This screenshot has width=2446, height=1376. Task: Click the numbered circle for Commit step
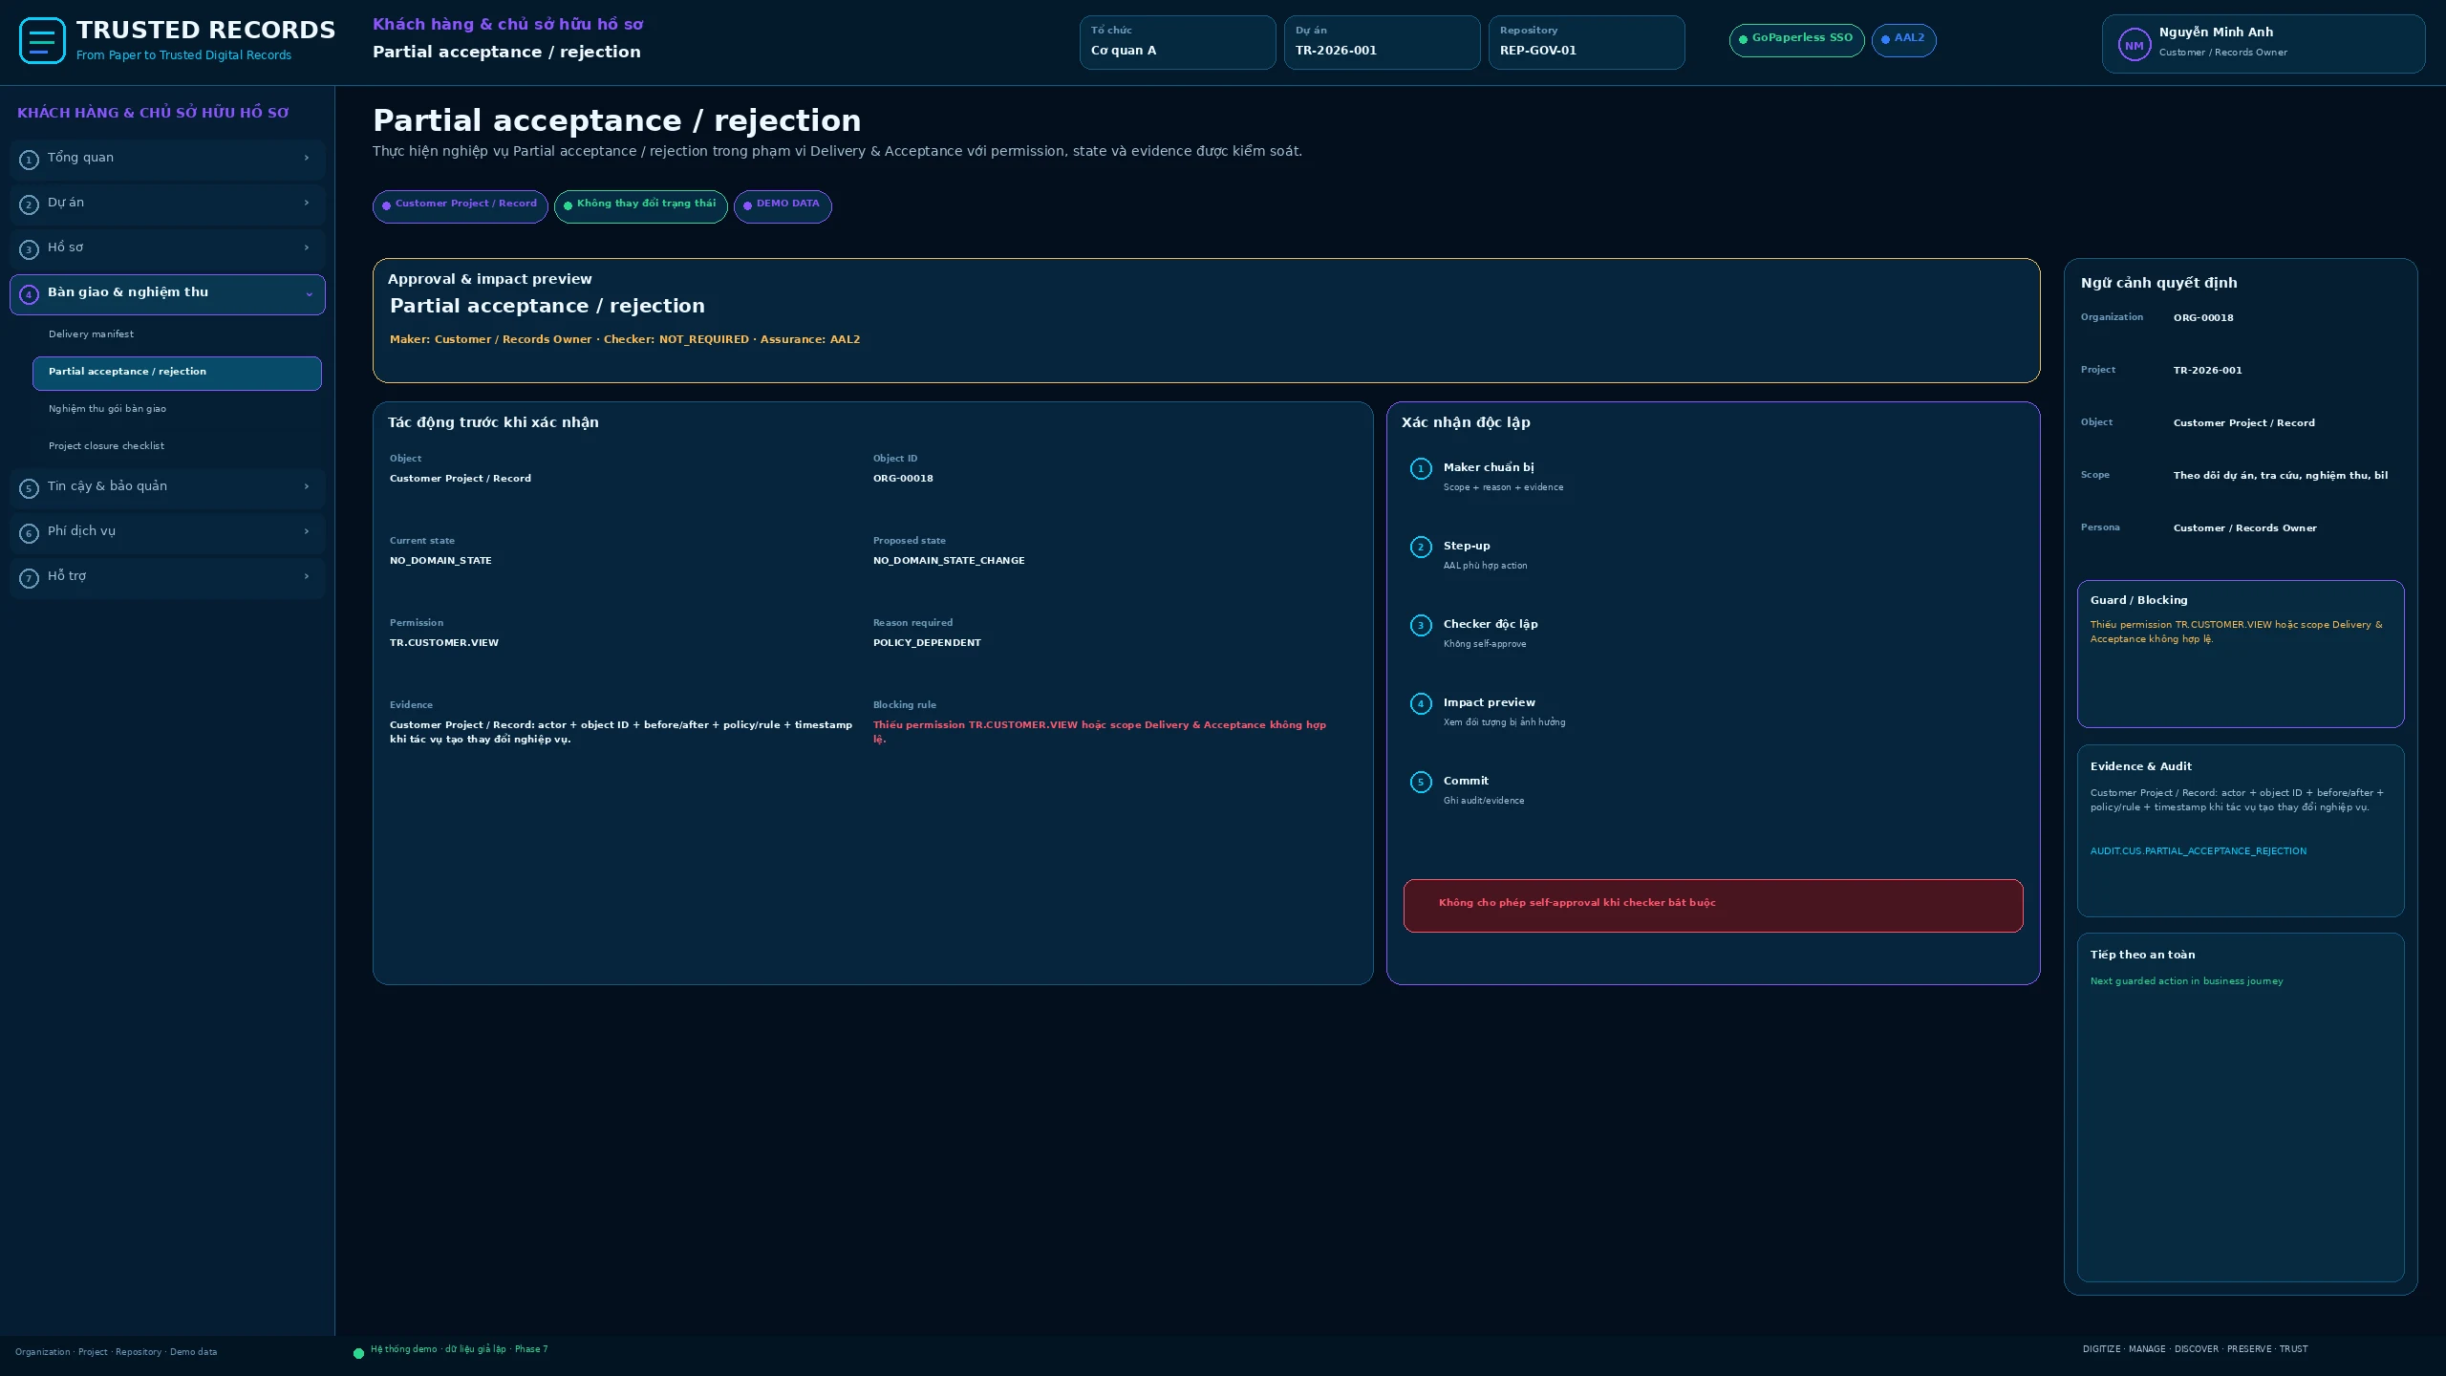tap(1421, 782)
